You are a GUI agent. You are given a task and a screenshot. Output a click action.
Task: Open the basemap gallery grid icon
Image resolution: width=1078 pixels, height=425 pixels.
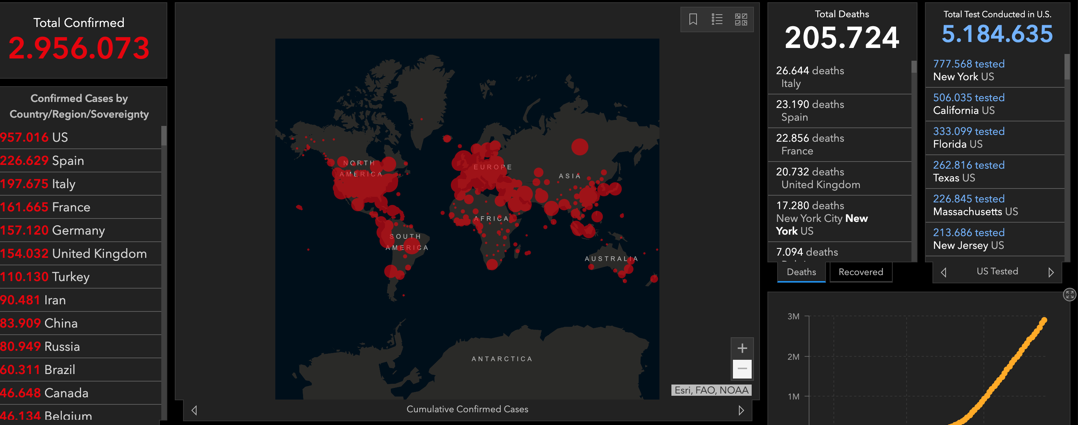pos(741,19)
